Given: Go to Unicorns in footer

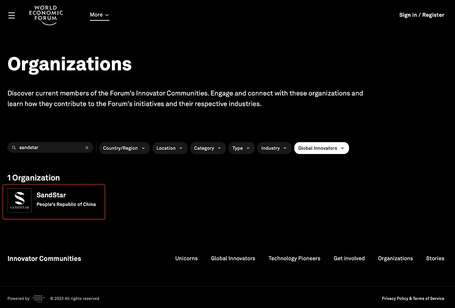Looking at the screenshot, I should click(x=186, y=258).
